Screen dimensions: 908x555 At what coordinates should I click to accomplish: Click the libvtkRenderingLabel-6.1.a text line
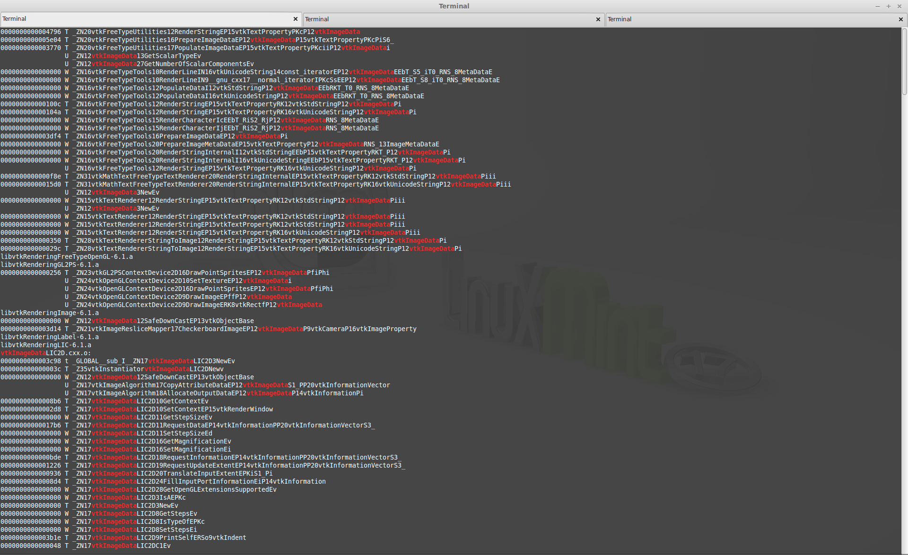coord(50,337)
